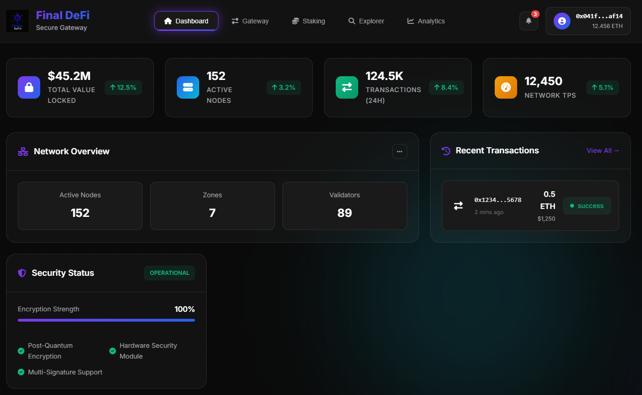
Task: Click the green check beside Multi-Signature Support
Action: (21, 372)
